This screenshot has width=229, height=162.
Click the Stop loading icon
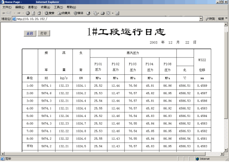pos(28,13)
